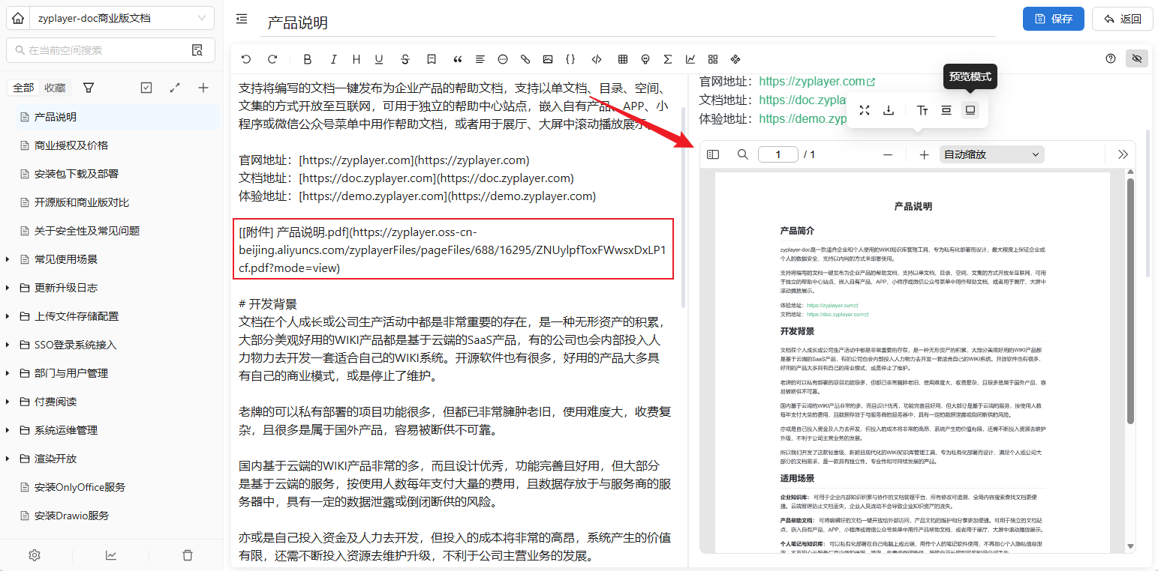Apply underline formatting

tap(379, 59)
